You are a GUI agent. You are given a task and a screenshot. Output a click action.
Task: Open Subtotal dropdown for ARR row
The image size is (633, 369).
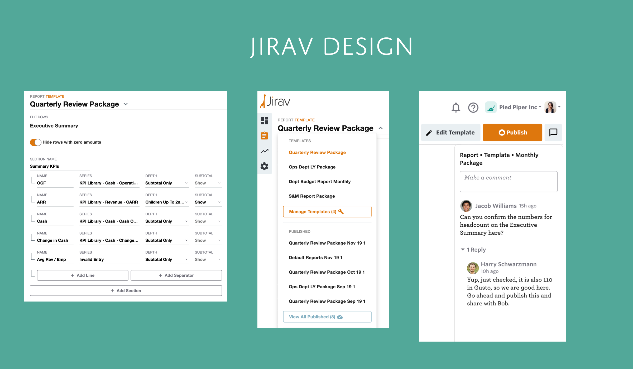(208, 202)
